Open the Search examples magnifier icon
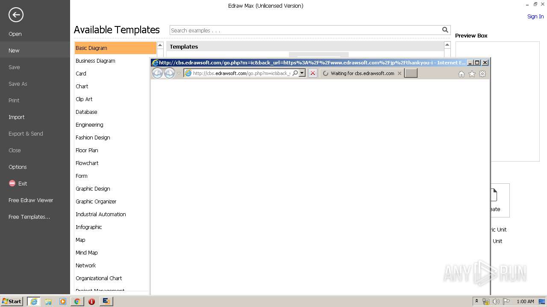 445,30
